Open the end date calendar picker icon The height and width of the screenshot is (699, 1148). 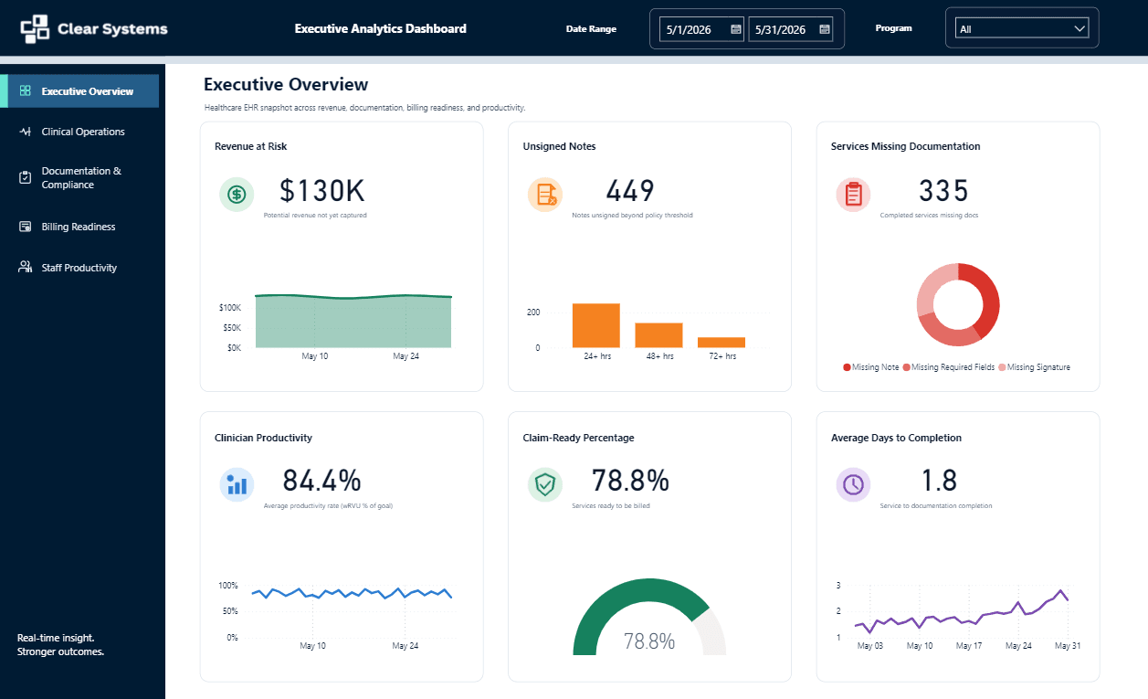[825, 29]
